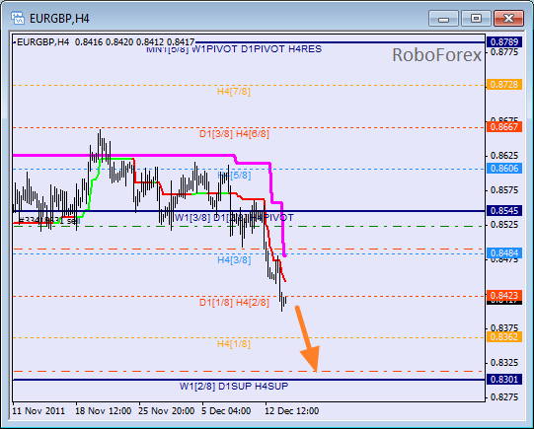
Task: Select the 0.8545 pivot price label
Action: [504, 211]
